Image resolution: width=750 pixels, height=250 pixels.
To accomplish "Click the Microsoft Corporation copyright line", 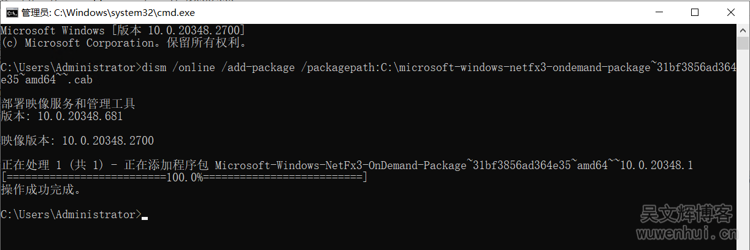I will [x=123, y=43].
